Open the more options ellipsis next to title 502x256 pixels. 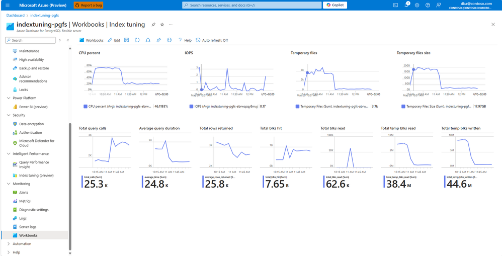[x=171, y=25]
